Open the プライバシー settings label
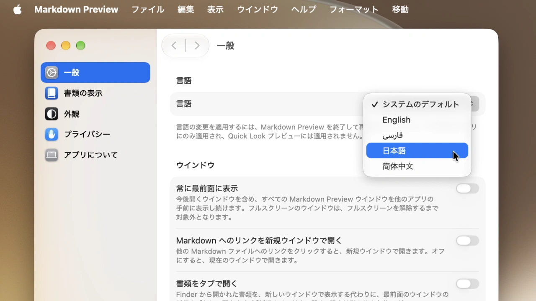Image resolution: width=536 pixels, height=301 pixels. (87, 134)
